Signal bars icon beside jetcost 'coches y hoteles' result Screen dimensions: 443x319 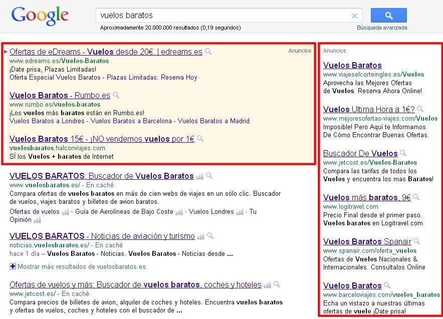(x=267, y=285)
